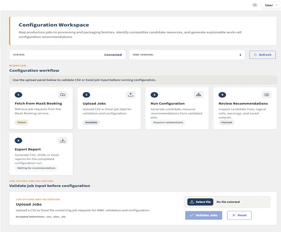Click the SYSTEM: label
Image resolution: width=281 pixels, height=232 pixels.
(19, 55)
